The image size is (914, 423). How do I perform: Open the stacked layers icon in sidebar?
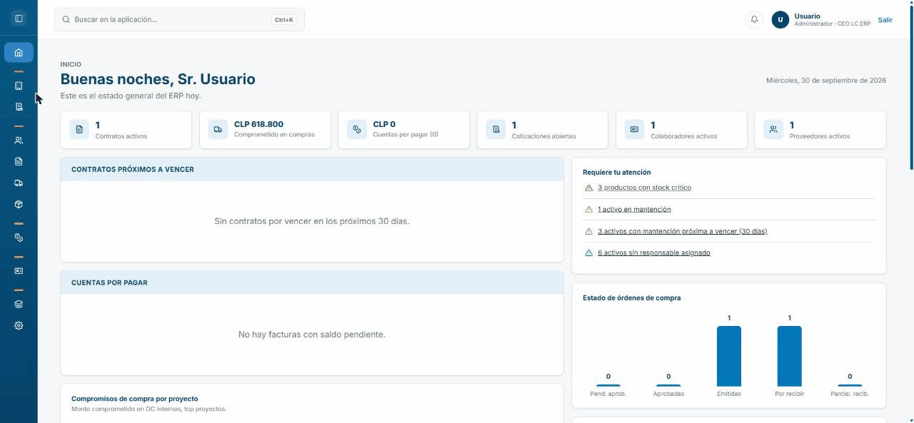click(19, 304)
